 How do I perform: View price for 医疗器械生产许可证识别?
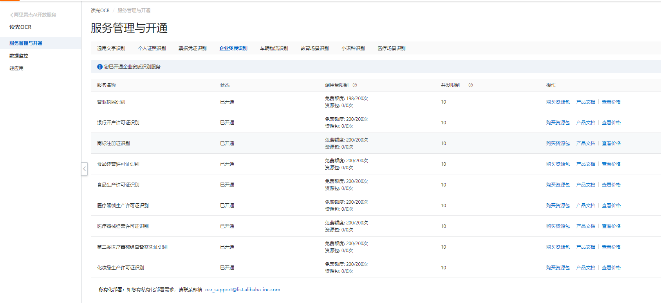[x=611, y=206]
